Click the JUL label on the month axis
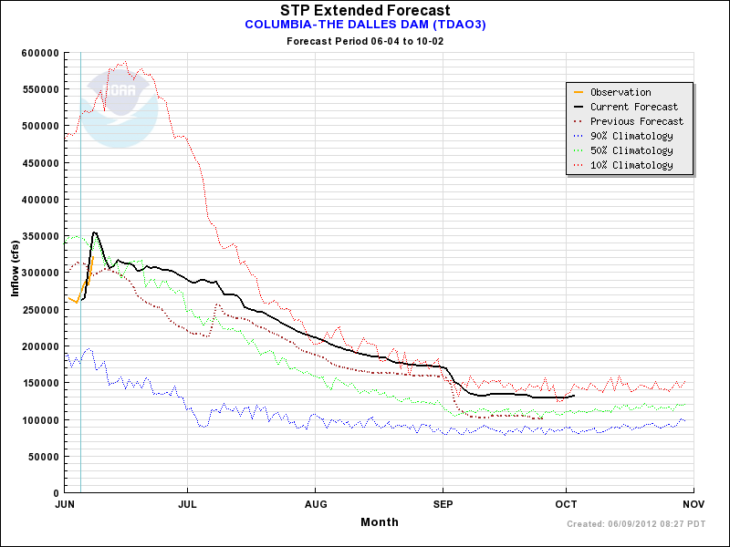Viewport: 730px width, 547px height. pos(188,503)
